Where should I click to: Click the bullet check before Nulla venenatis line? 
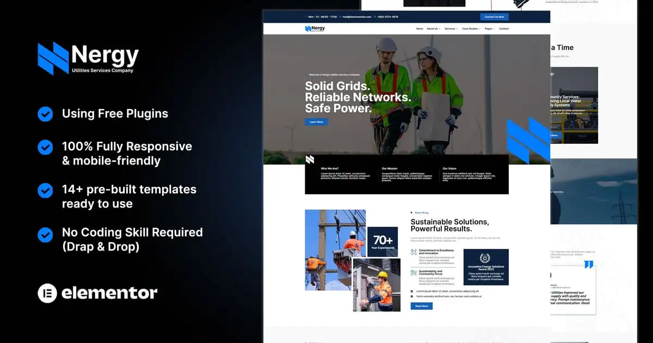[412, 297]
